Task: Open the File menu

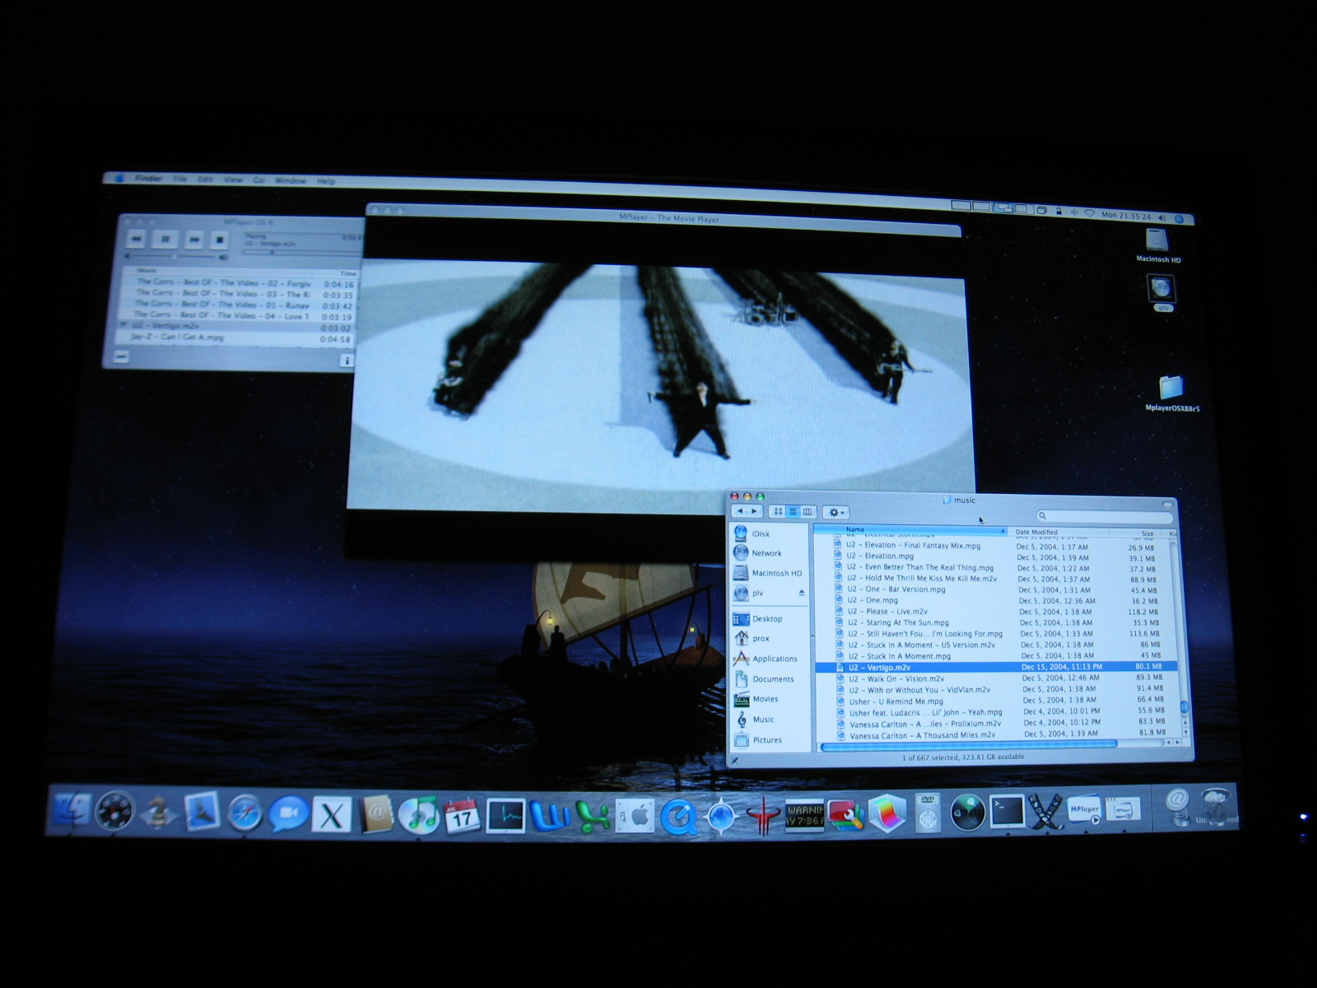Action: tap(179, 179)
